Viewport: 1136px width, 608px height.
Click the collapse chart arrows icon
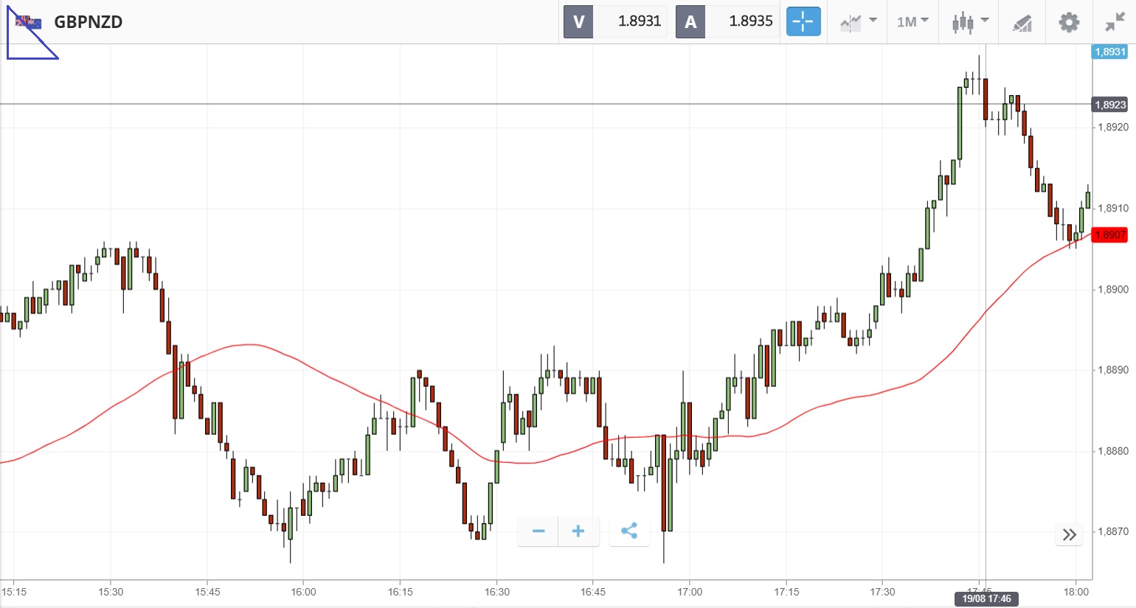tap(1114, 22)
